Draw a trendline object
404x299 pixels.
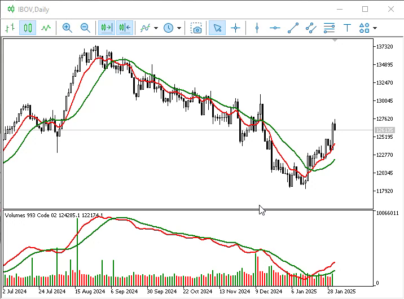tap(293, 28)
